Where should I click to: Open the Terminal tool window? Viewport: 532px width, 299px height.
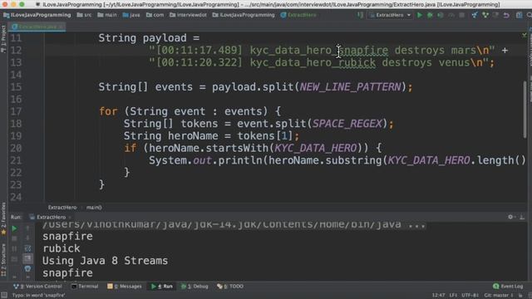tap(85, 287)
